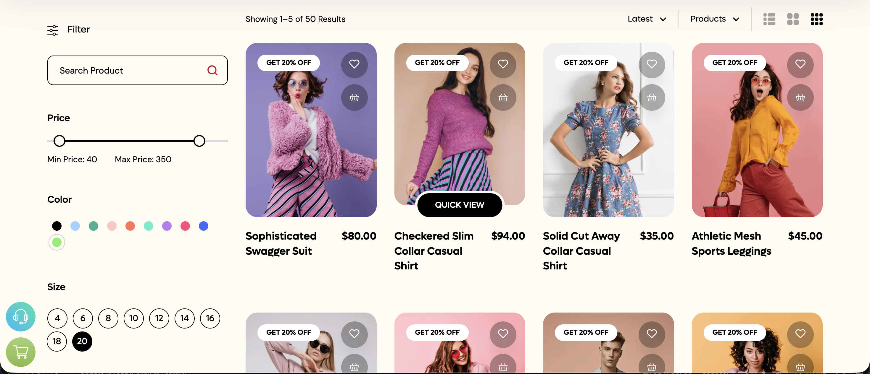The width and height of the screenshot is (870, 374).
Task: Open the green floating cart button
Action: pyautogui.click(x=21, y=352)
